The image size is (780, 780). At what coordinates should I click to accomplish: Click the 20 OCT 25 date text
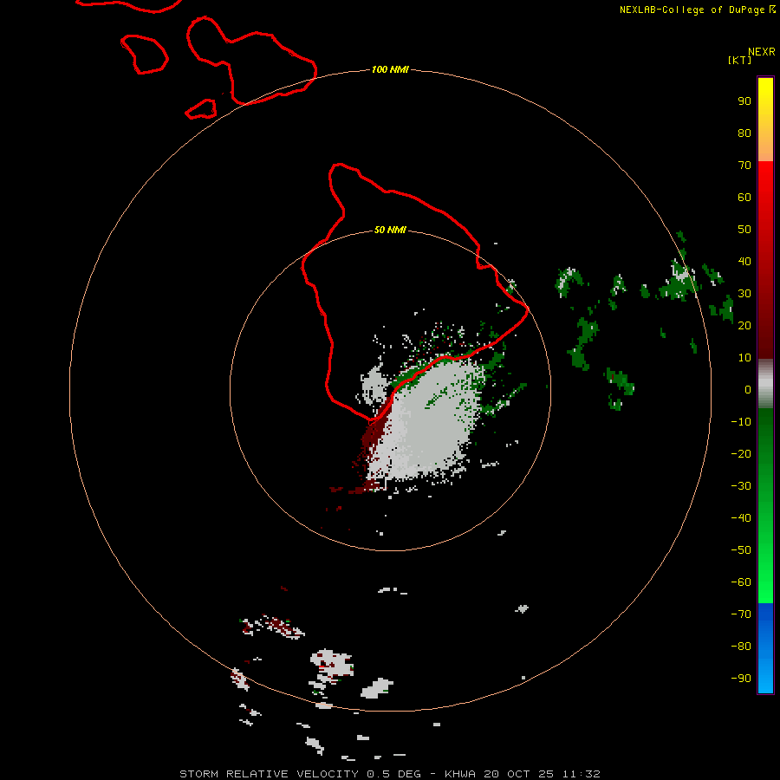[519, 774]
